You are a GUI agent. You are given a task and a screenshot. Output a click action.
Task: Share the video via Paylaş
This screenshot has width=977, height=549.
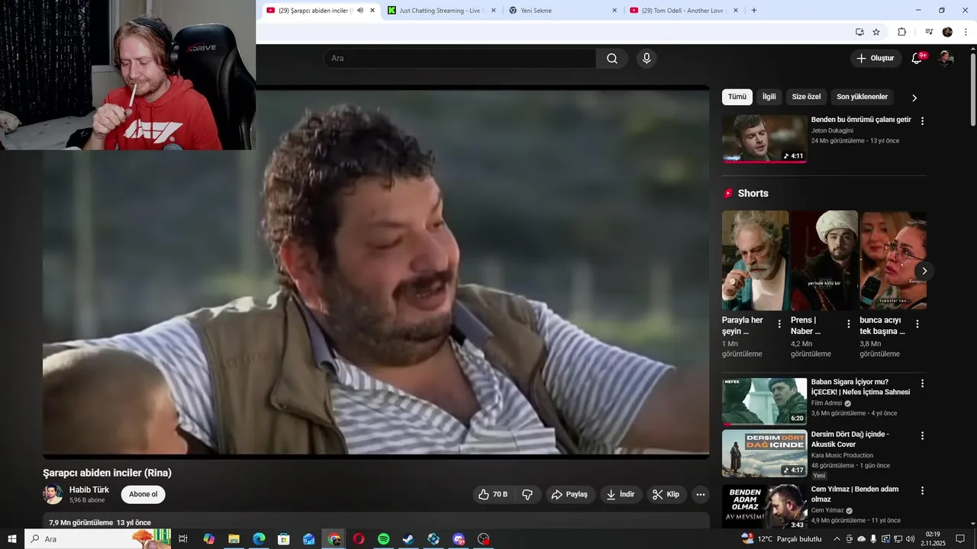click(569, 494)
